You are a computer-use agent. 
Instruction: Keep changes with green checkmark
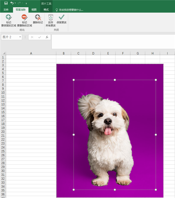point(62,19)
